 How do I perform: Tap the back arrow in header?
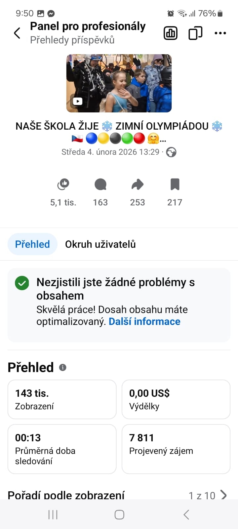(17, 33)
